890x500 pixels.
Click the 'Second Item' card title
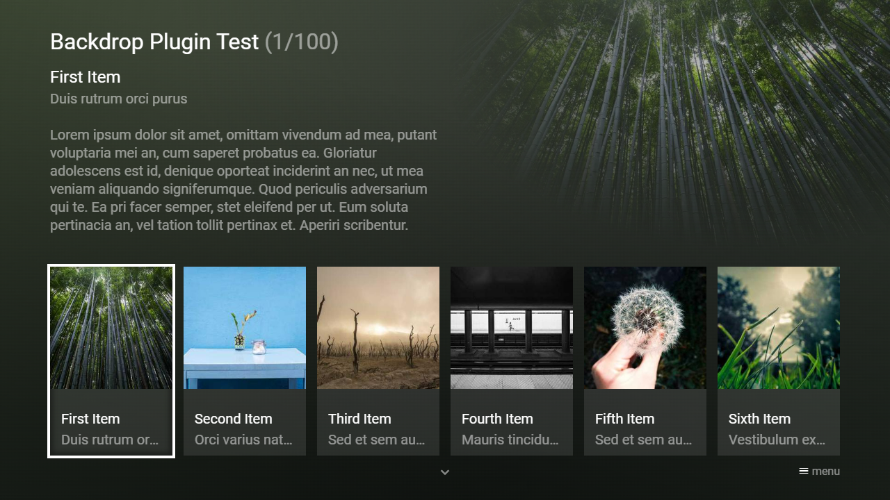pos(233,419)
